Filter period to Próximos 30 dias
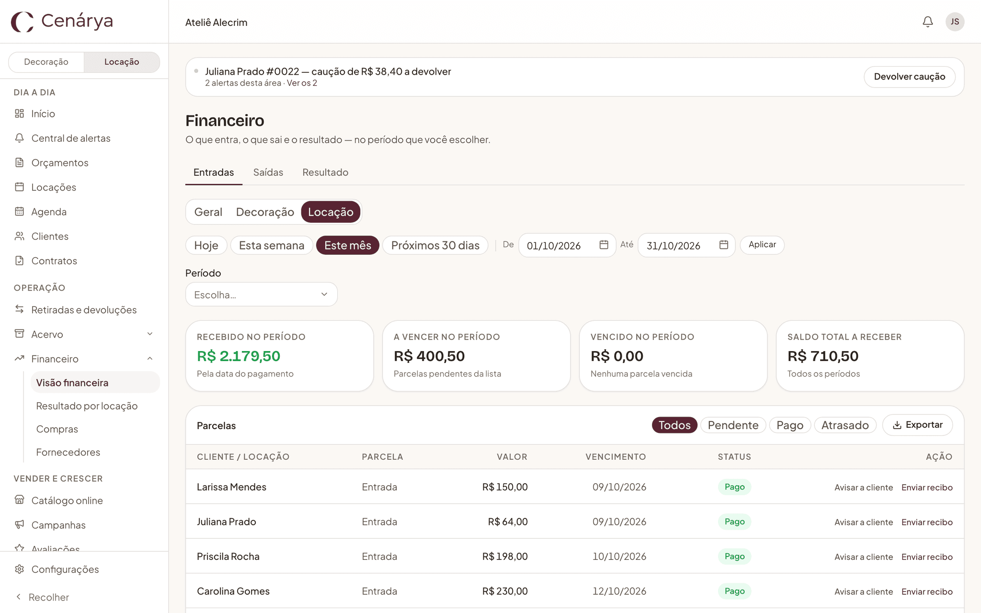This screenshot has width=981, height=613. [435, 245]
